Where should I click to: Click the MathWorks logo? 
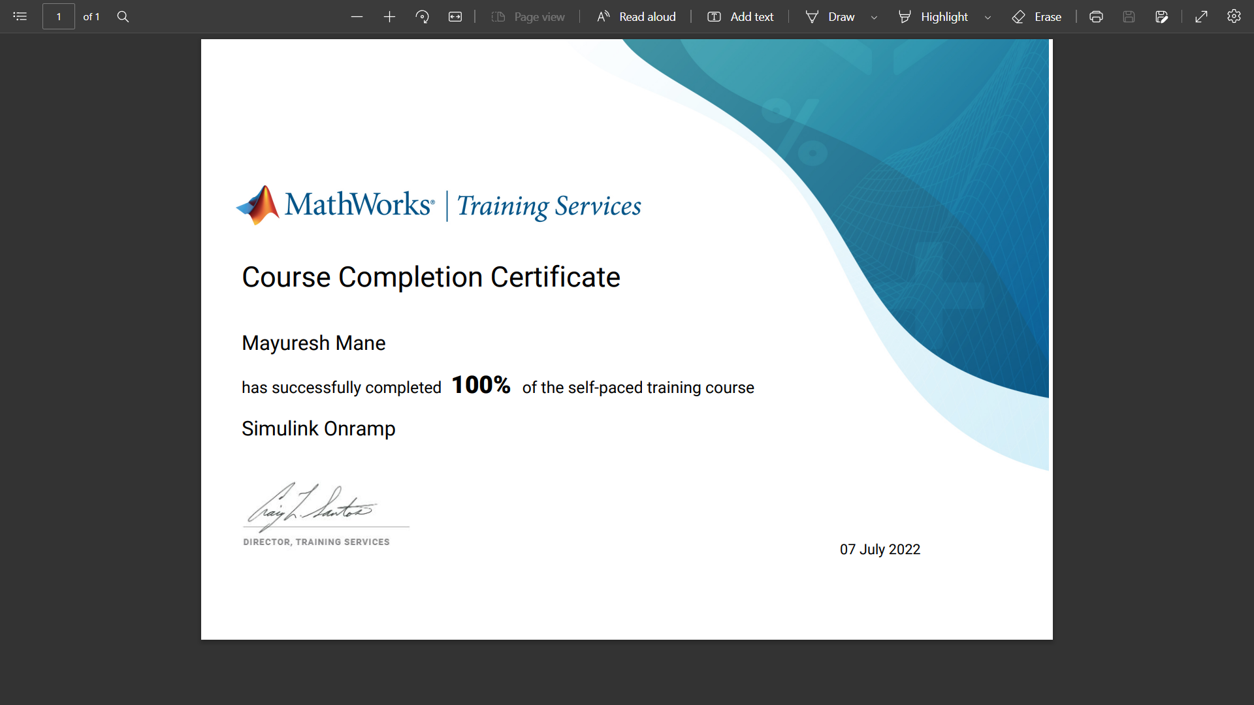[335, 204]
